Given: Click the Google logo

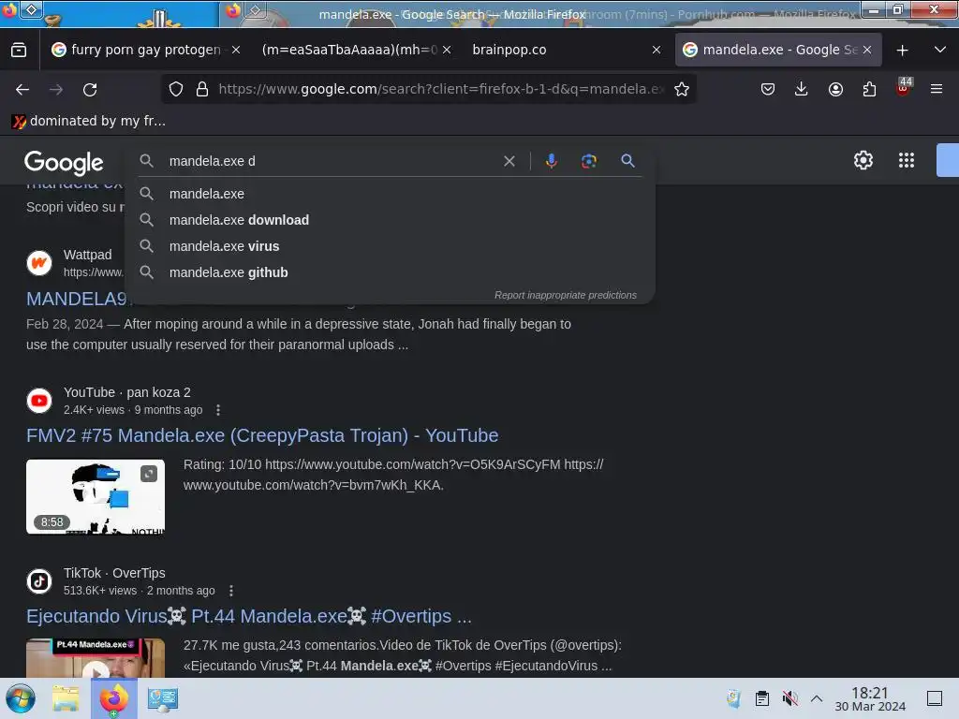Looking at the screenshot, I should click(x=64, y=163).
